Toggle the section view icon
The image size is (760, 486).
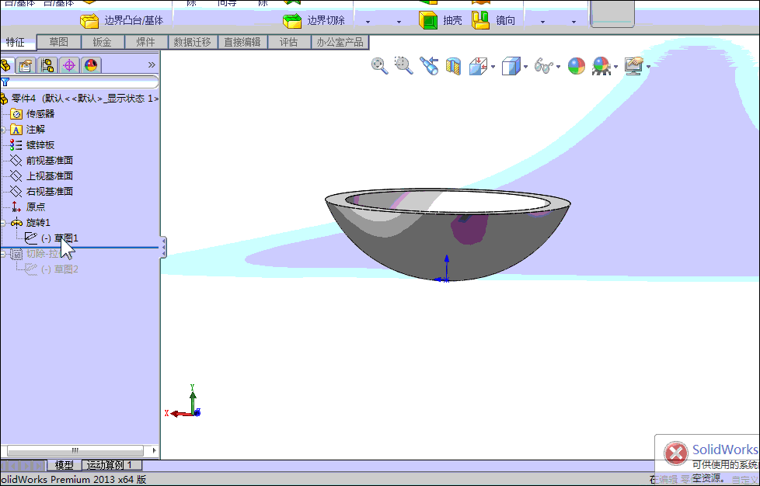pyautogui.click(x=453, y=66)
